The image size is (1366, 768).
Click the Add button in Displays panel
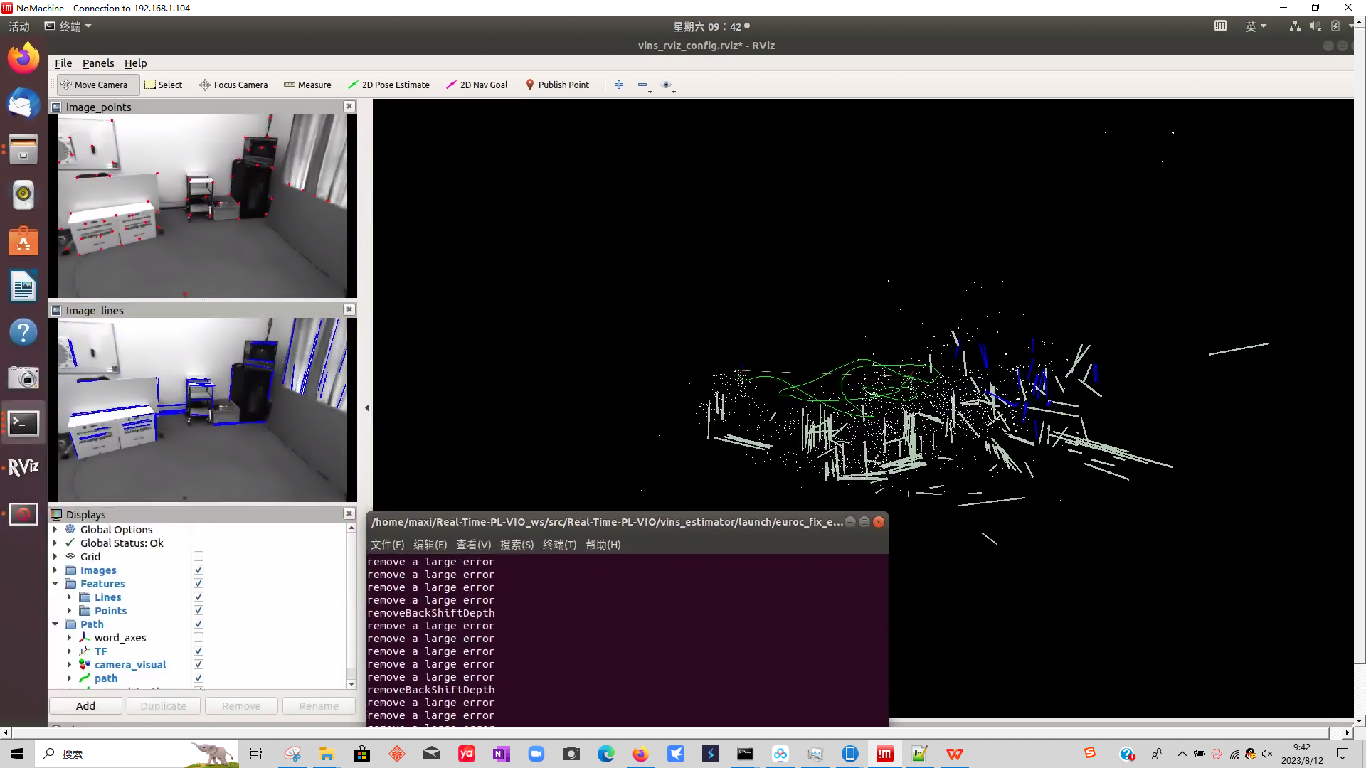tap(85, 705)
